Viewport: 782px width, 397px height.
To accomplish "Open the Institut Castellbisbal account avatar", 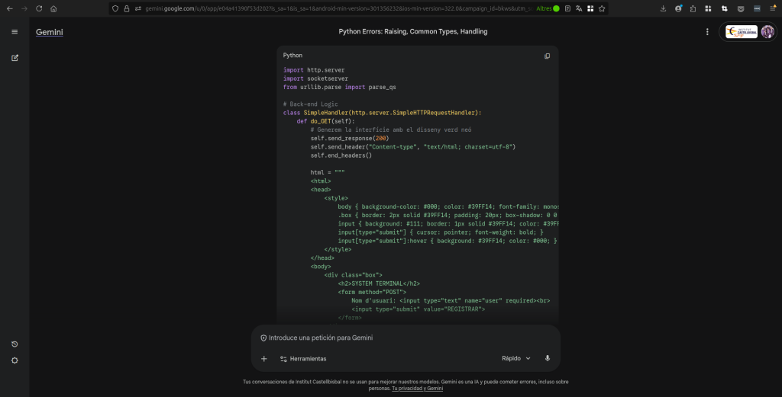I will coord(767,32).
